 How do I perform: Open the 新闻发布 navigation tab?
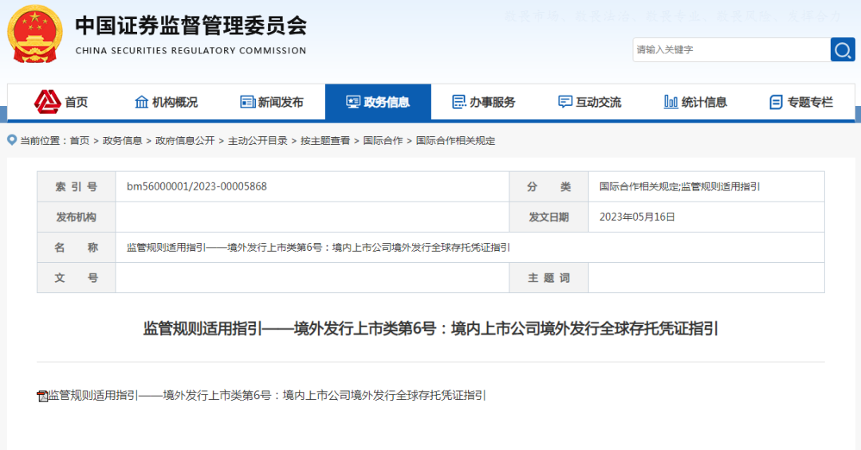pyautogui.click(x=272, y=102)
